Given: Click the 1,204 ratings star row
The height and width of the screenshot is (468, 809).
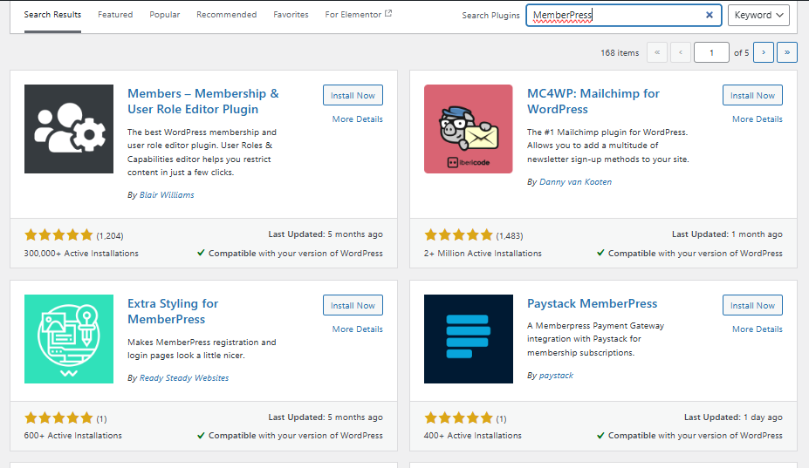Looking at the screenshot, I should [x=58, y=235].
